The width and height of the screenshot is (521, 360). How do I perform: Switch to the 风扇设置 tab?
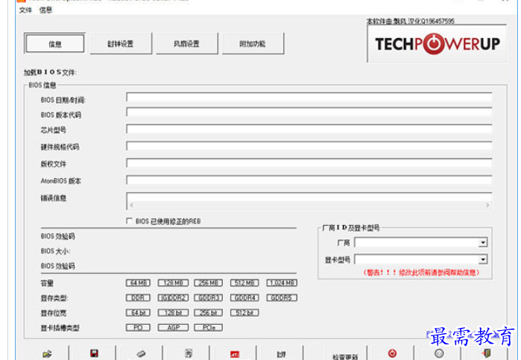click(187, 43)
